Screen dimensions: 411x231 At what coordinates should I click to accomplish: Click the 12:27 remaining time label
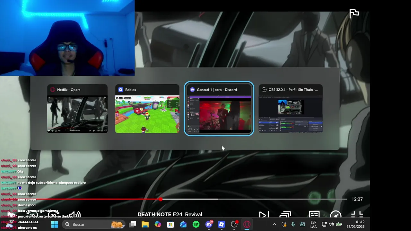(357, 199)
